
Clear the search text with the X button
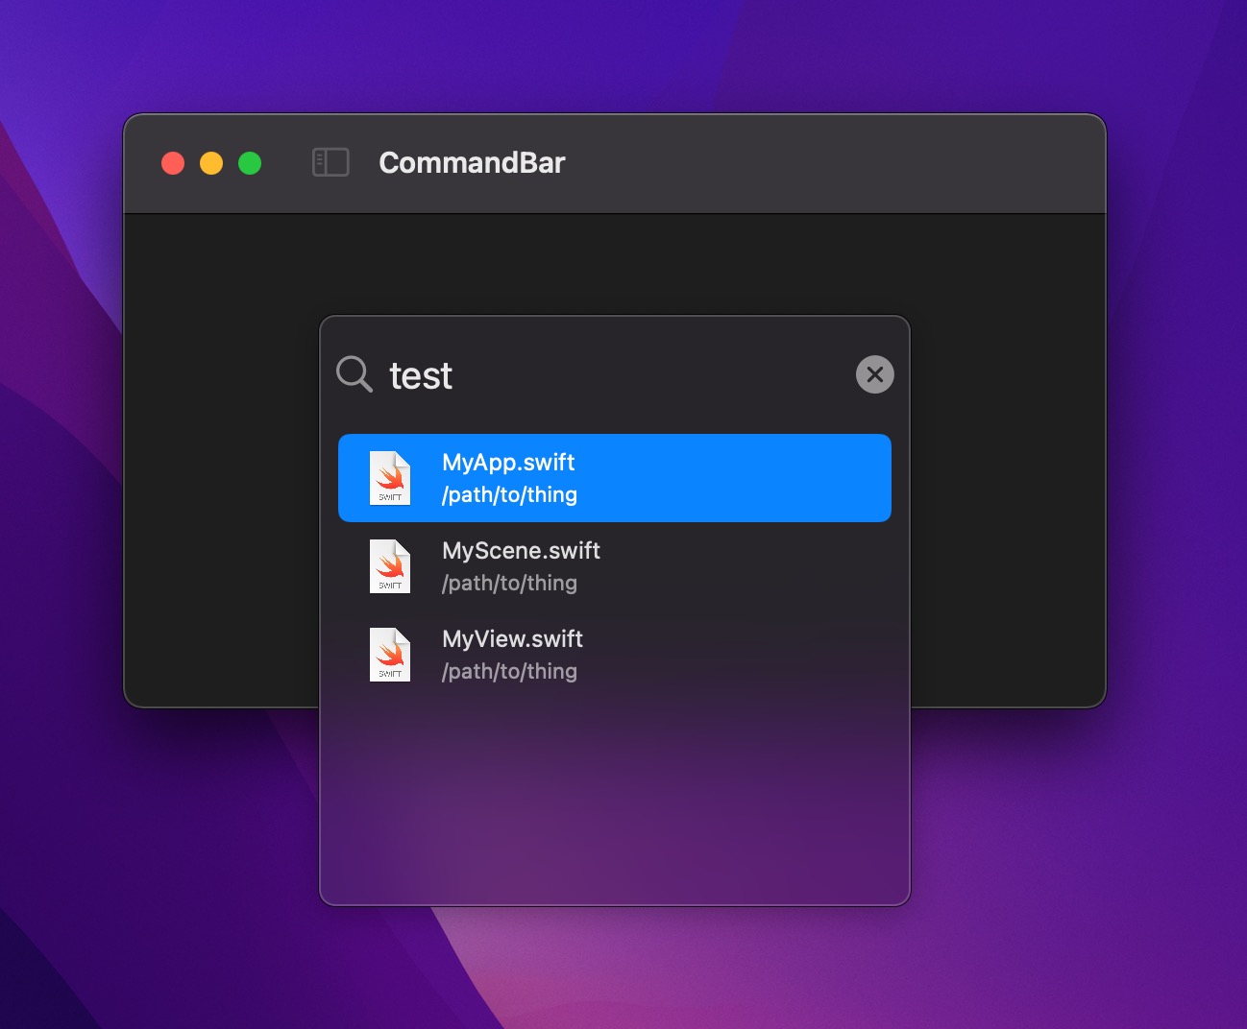[x=874, y=374]
